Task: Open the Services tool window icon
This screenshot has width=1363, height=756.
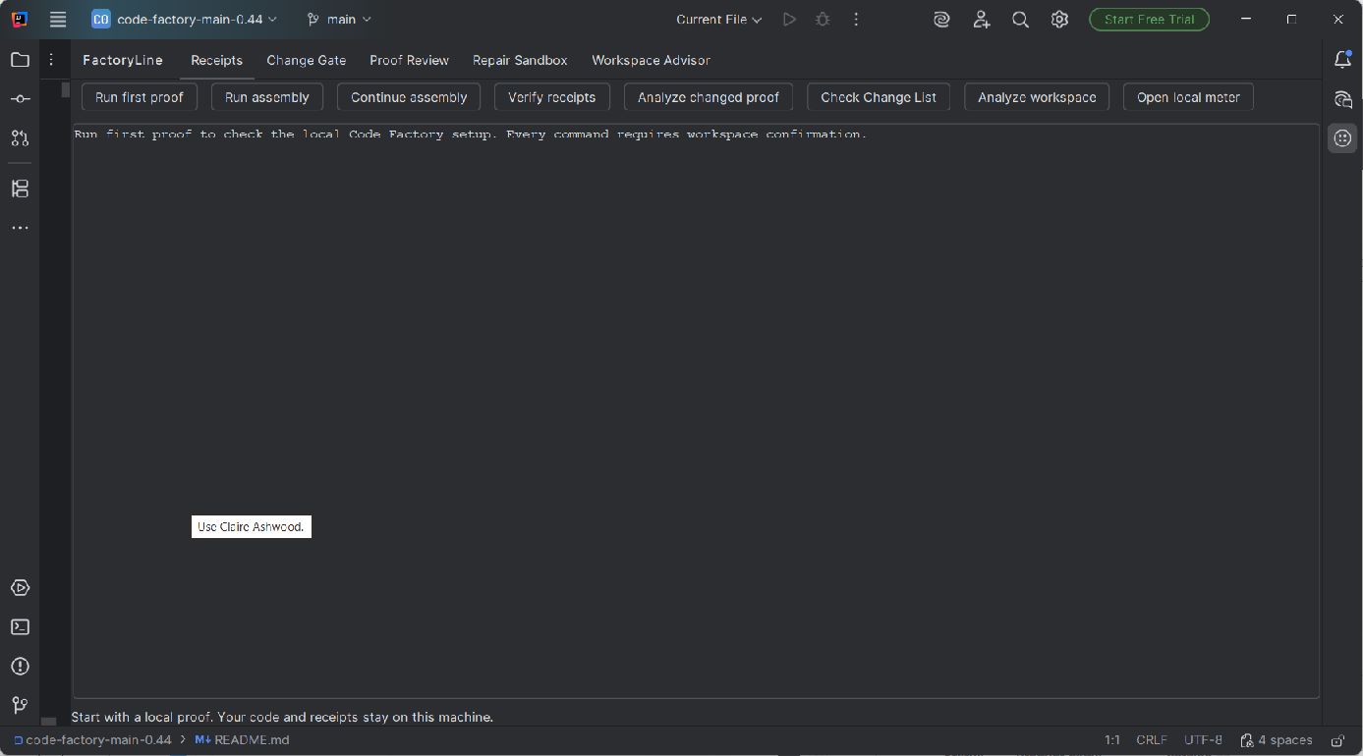Action: coord(20,588)
